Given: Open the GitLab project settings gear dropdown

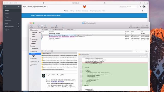Looking at the screenshot, I should [143, 11].
